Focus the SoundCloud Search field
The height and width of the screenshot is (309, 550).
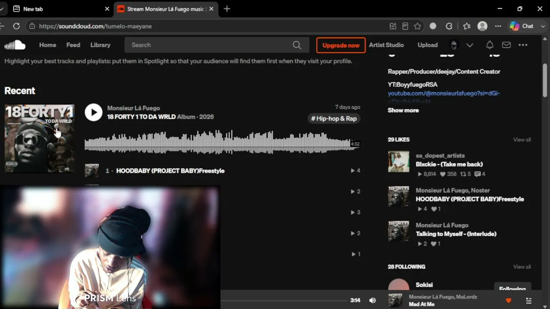pyautogui.click(x=217, y=45)
